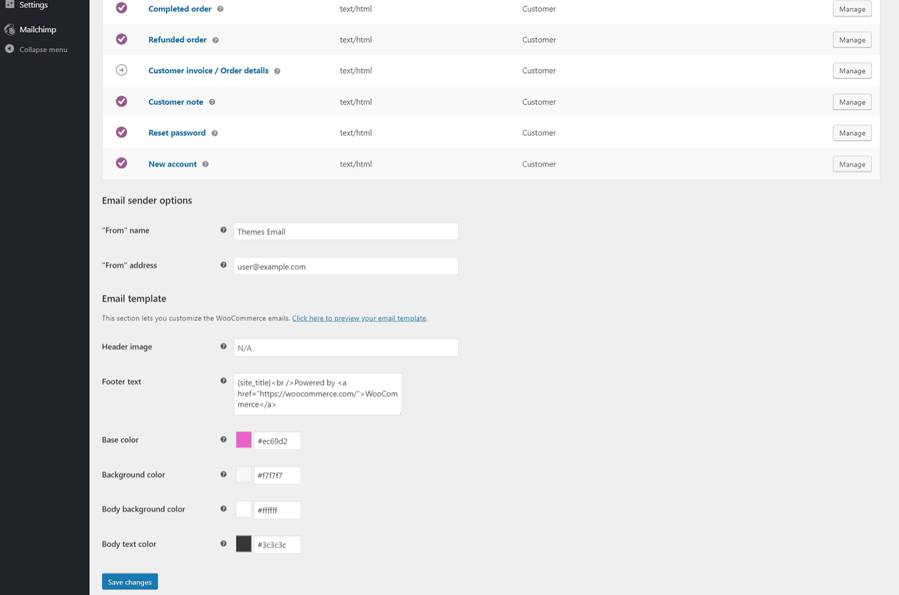The image size is (899, 595).
Task: Click Manage button for Reset password
Action: (852, 133)
